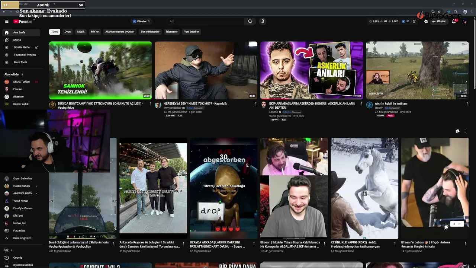
Task: Open EtnaByte Games channel in sidebar
Action: (x=21, y=208)
